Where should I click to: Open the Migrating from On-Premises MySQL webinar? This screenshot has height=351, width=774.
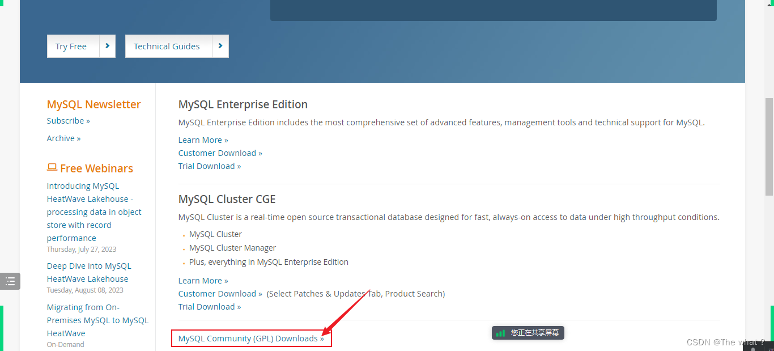point(97,320)
